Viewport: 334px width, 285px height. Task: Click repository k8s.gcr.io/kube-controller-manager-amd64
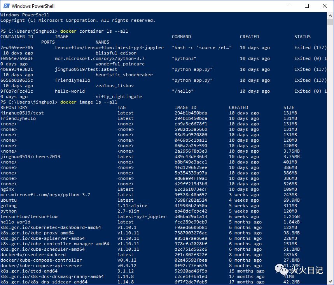click(55, 244)
